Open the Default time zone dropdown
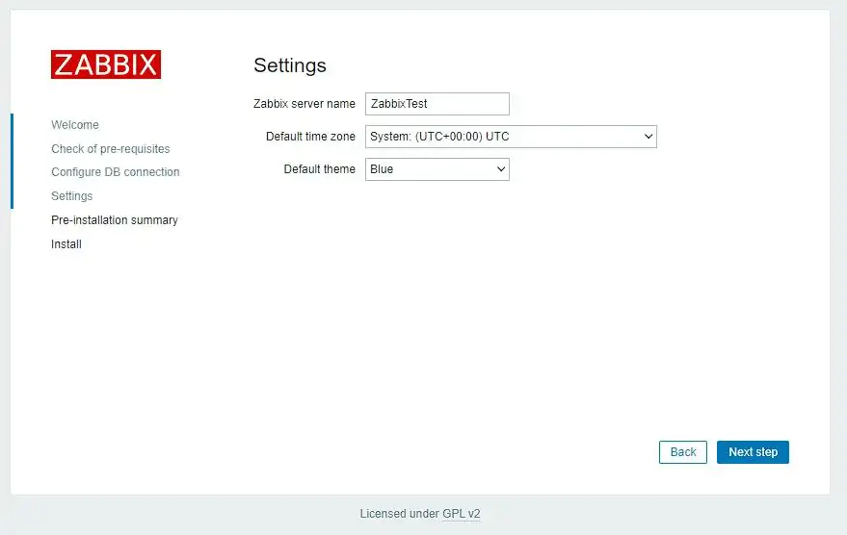This screenshot has width=847, height=535. coord(511,137)
